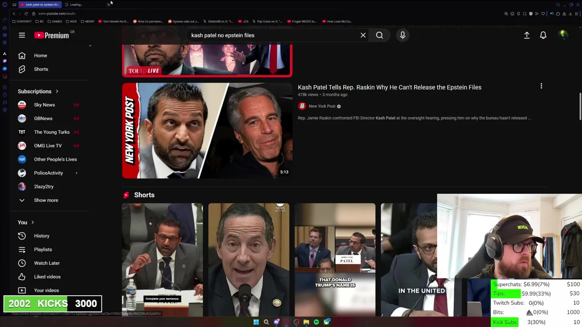
Task: Expand Show more subscriptions
Action: (45, 200)
